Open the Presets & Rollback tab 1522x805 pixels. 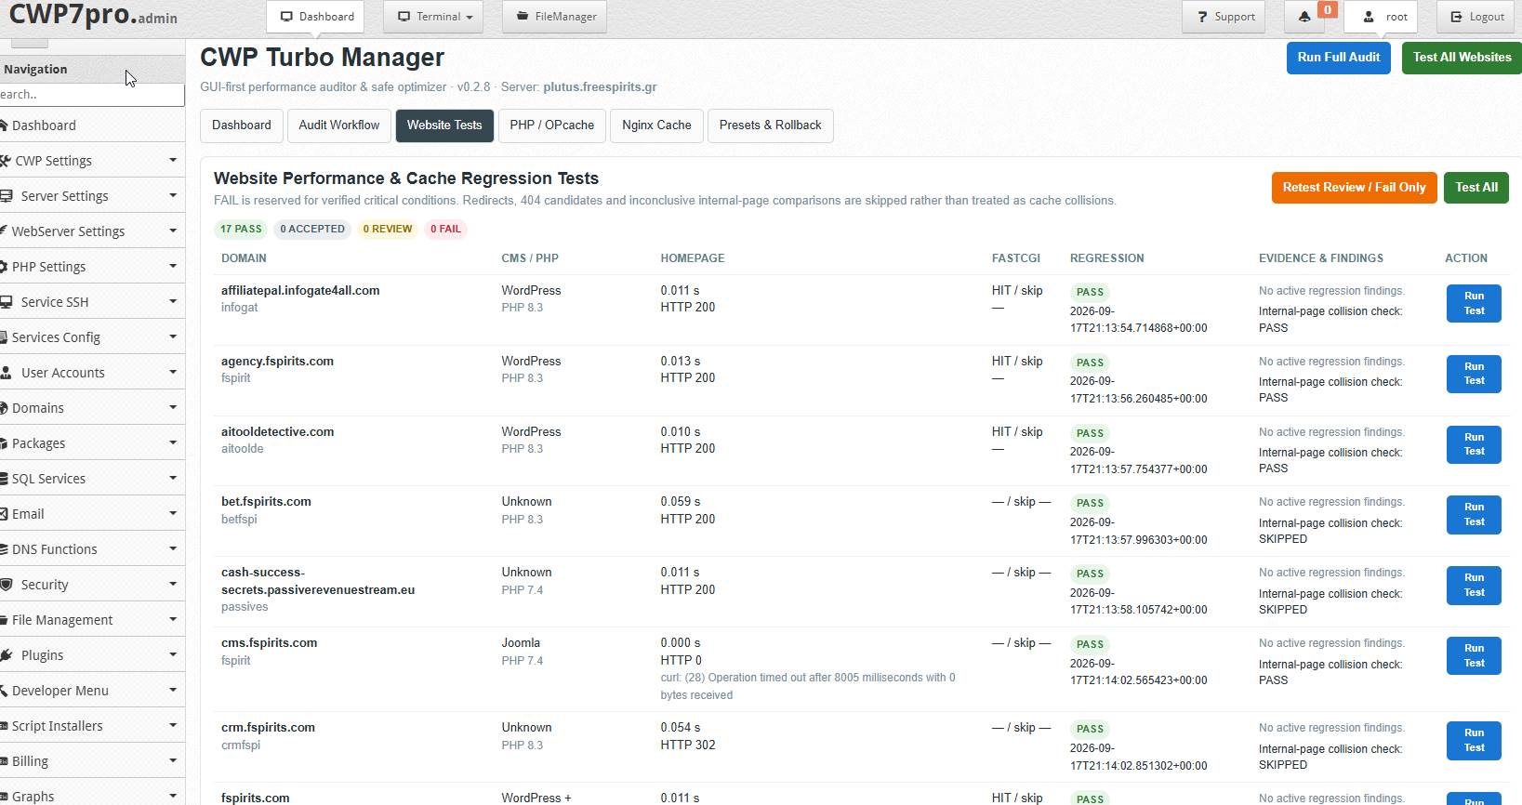tap(771, 125)
